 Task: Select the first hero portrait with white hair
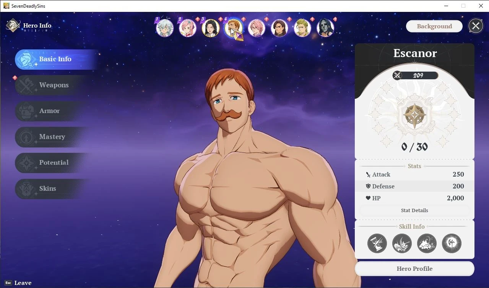coord(165,28)
